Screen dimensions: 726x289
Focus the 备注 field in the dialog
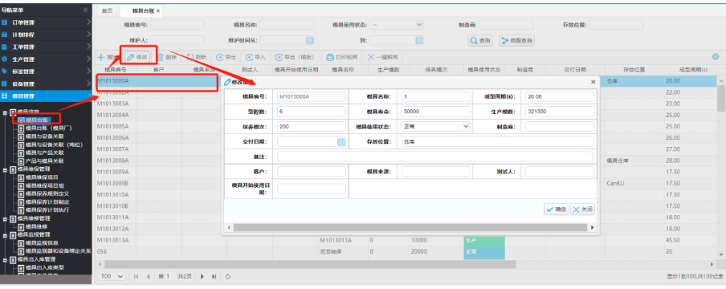[435, 157]
